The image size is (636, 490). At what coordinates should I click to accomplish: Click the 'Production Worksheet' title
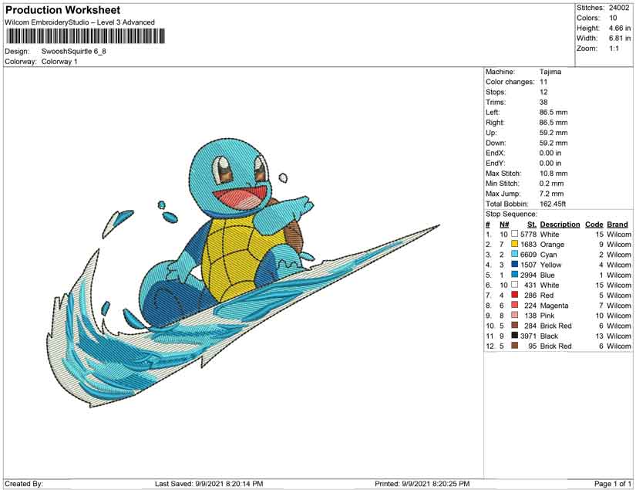pos(63,10)
